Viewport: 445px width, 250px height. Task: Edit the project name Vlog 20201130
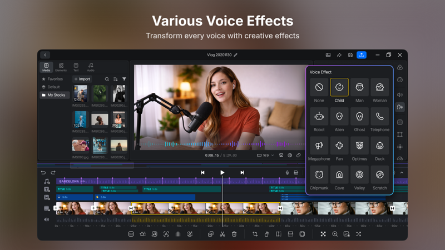(235, 55)
